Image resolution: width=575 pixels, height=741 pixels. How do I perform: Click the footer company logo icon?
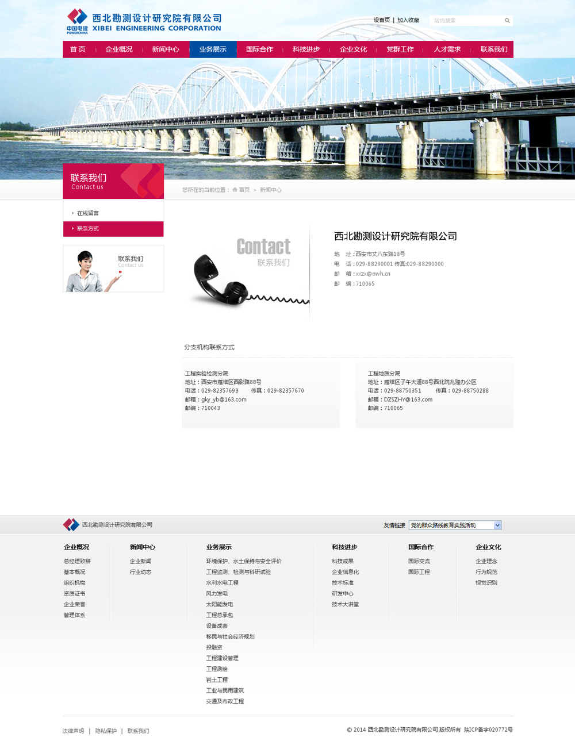pos(71,524)
